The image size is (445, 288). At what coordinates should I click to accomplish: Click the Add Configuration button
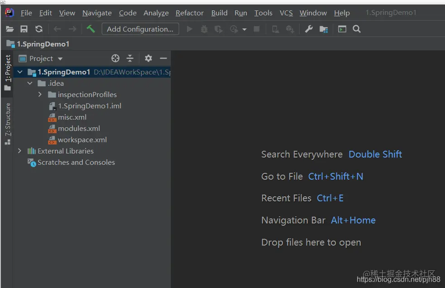coord(140,29)
